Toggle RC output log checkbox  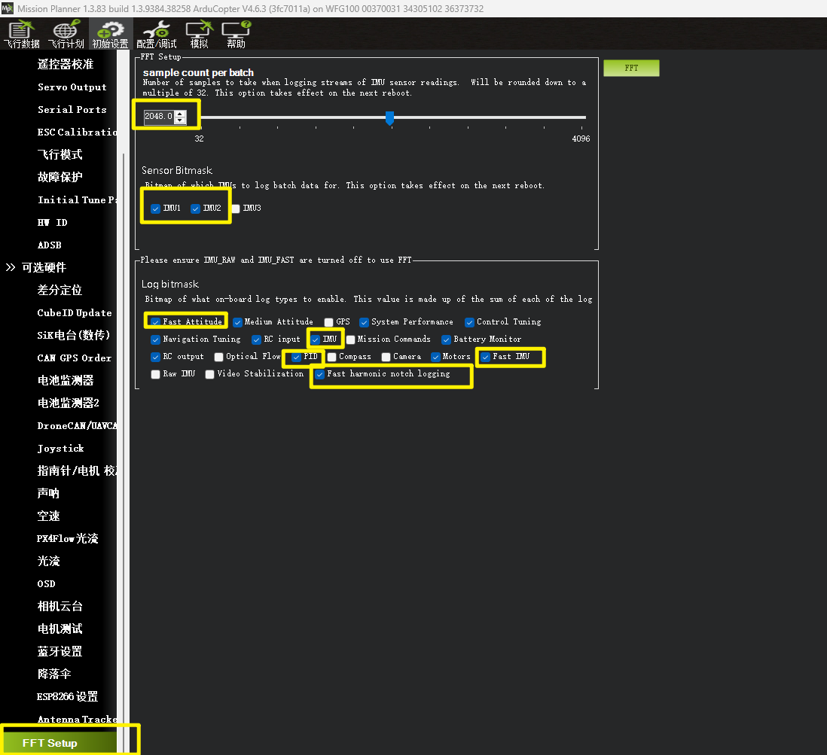(156, 357)
